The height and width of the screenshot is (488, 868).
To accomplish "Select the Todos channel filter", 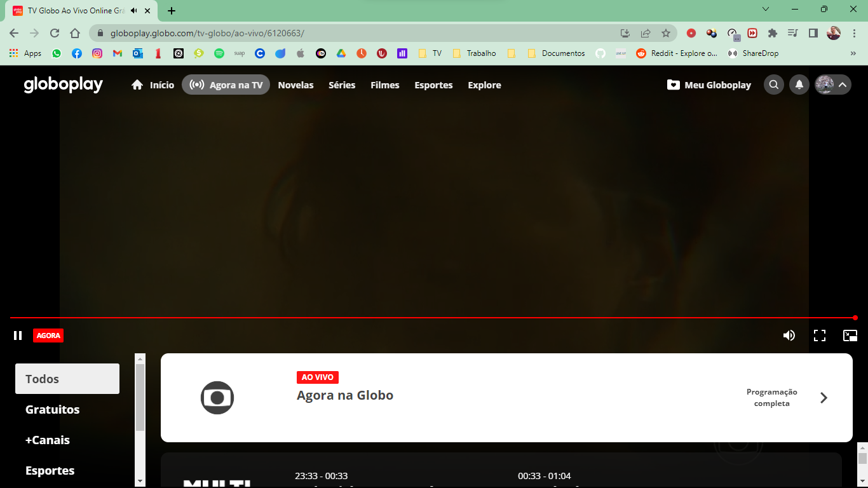I will [x=67, y=379].
